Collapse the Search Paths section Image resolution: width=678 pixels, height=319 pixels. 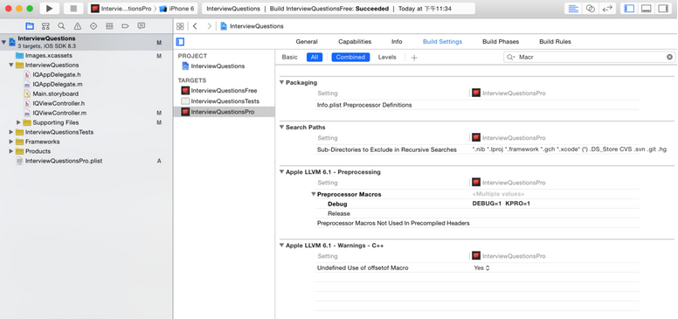281,127
